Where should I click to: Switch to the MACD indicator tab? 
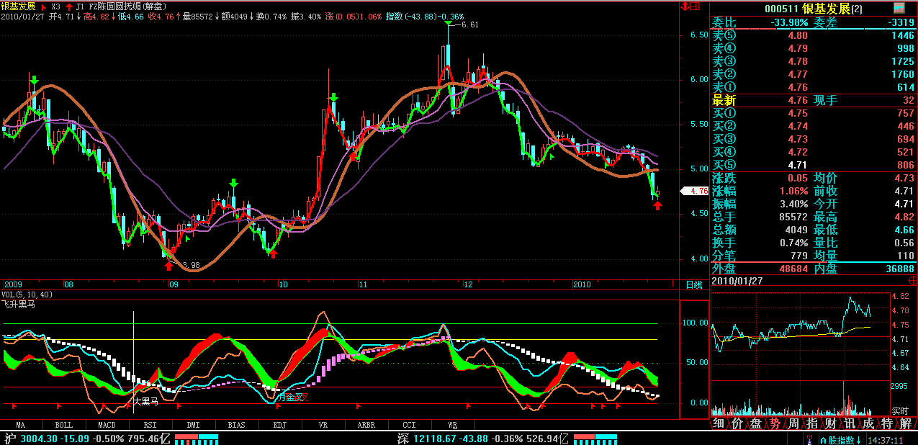click(x=107, y=425)
